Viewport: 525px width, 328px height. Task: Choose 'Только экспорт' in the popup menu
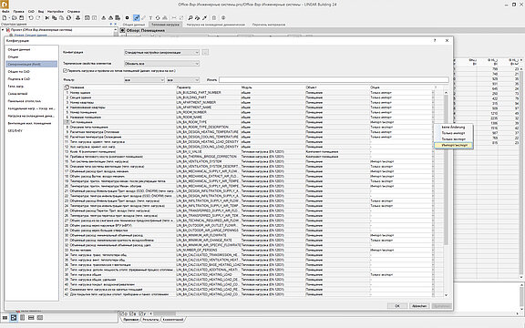click(x=453, y=139)
